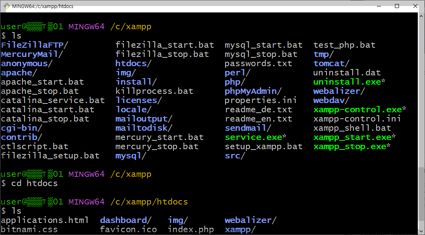
Task: Click filezilla_setup.bat file name
Action: point(50,156)
